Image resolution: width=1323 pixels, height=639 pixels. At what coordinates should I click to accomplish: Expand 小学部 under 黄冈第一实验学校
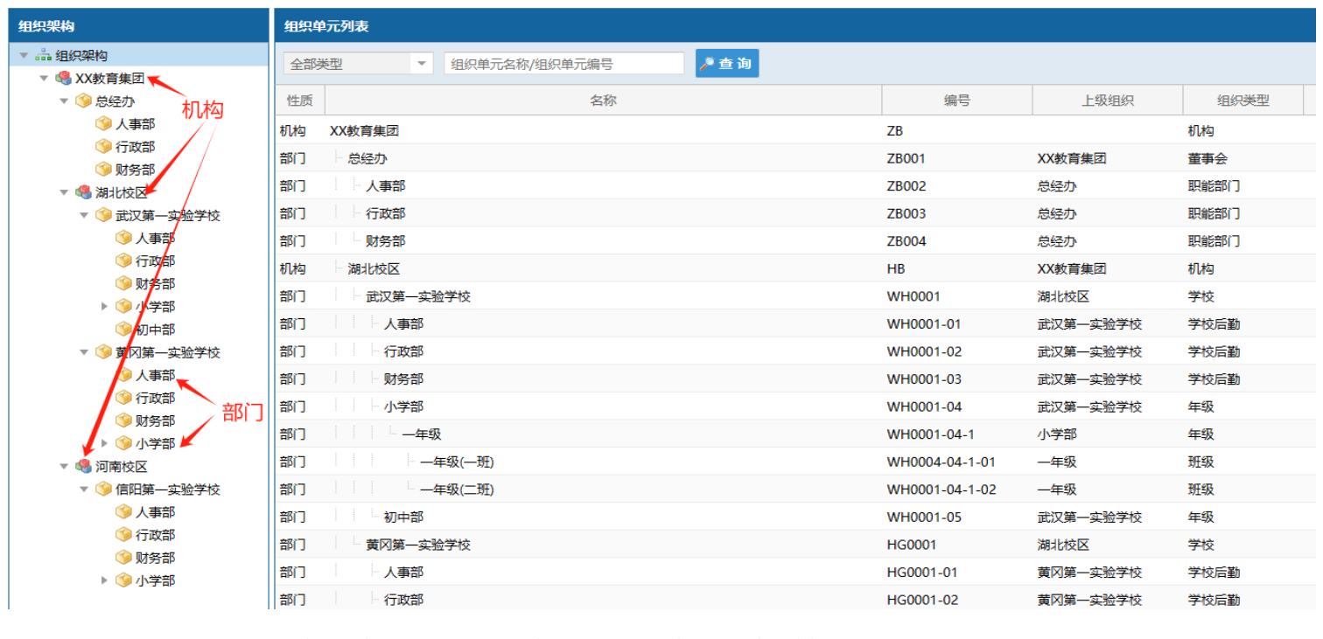104,443
